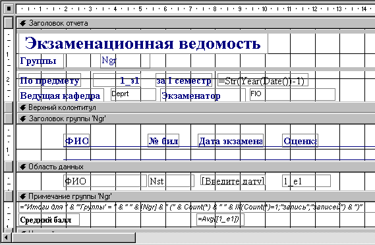
Task: Select the Deprt field
Action: tap(133, 94)
